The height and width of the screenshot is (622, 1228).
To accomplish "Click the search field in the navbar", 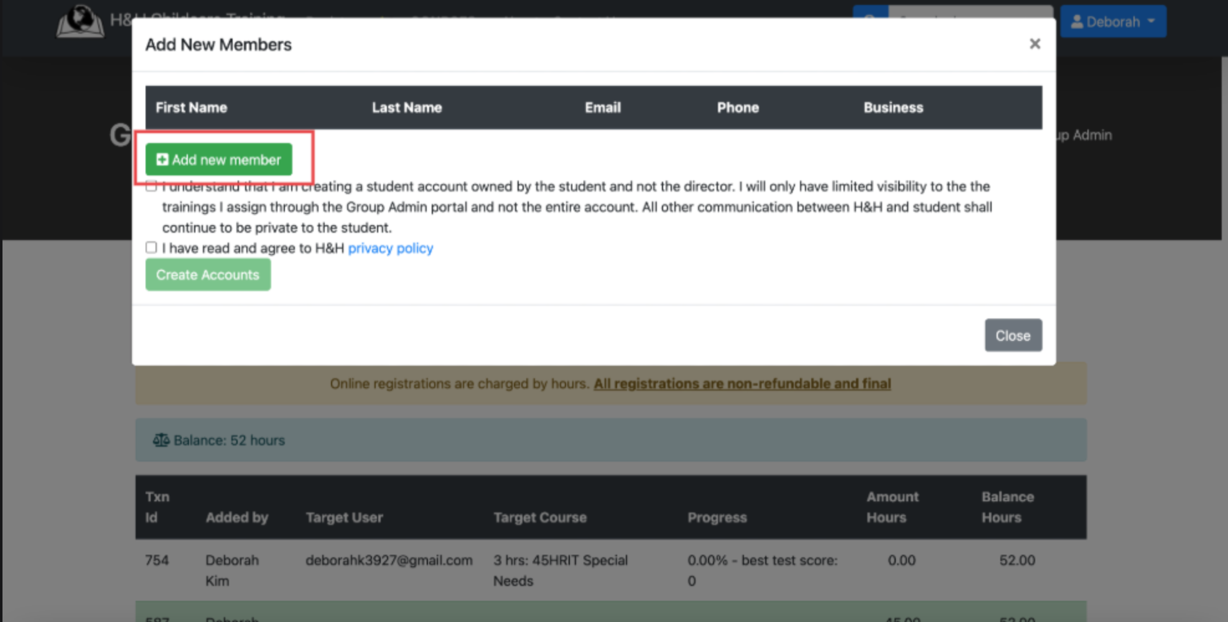I will pos(969,14).
